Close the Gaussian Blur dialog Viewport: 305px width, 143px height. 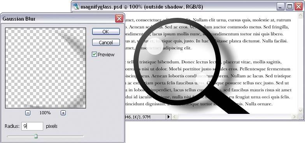[x=119, y=19]
